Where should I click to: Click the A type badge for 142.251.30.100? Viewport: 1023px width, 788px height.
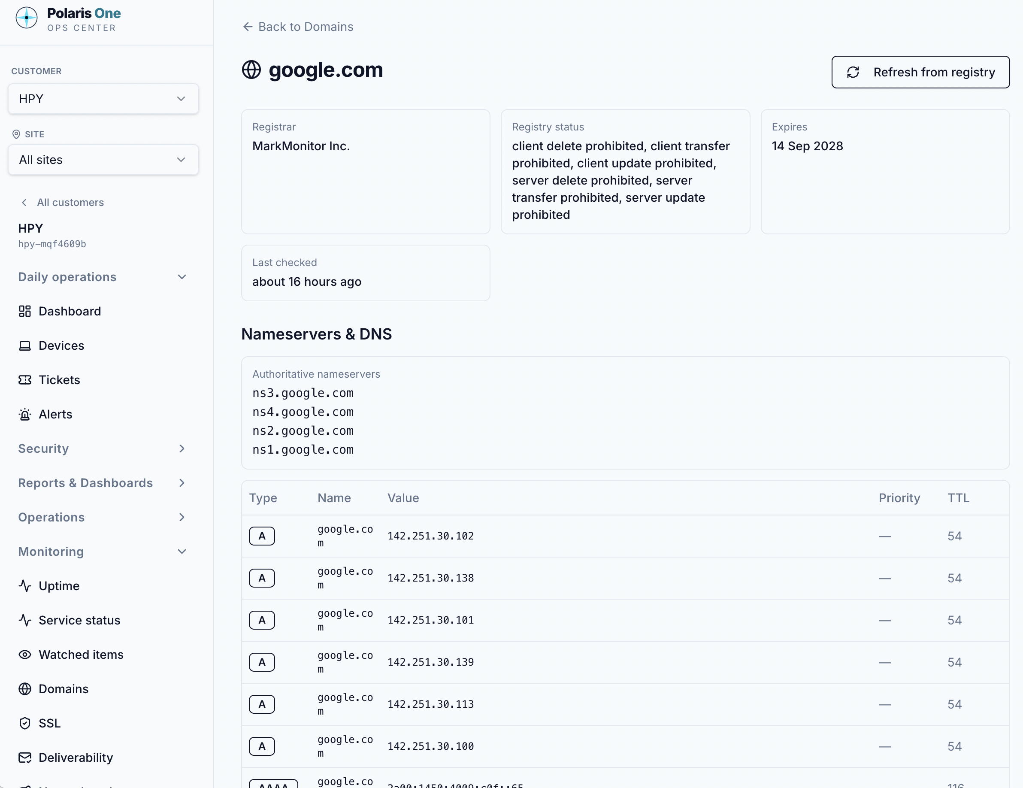coord(262,746)
